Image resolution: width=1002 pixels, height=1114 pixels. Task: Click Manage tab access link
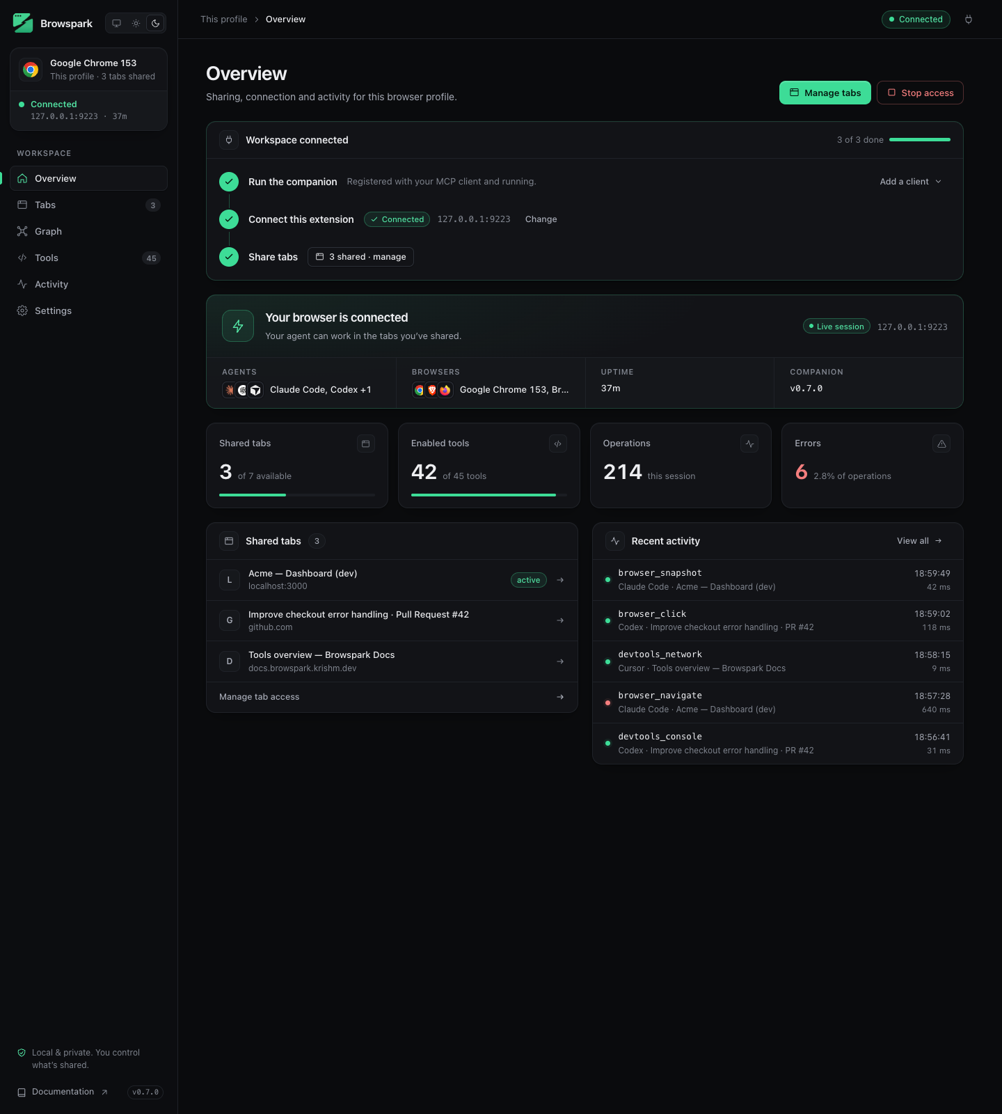(392, 697)
